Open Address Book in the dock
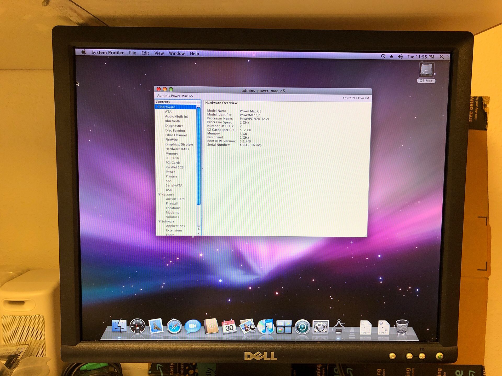Image resolution: width=502 pixels, height=376 pixels. pyautogui.click(x=211, y=326)
